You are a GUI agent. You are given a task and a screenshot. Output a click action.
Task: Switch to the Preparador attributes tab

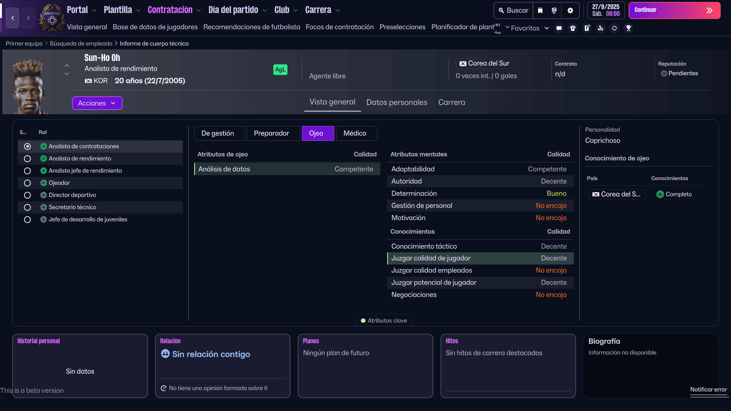271,133
